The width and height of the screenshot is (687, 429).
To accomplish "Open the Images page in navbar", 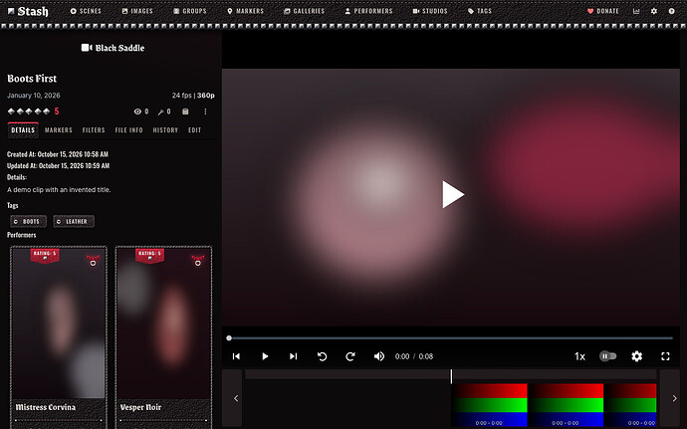I will (137, 11).
